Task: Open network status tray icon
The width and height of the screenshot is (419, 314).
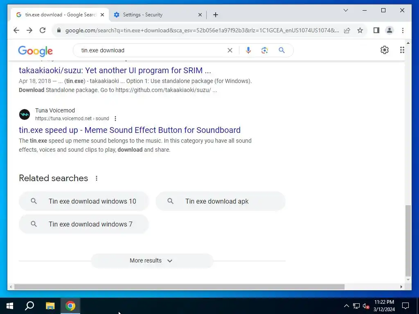Action: [356, 306]
